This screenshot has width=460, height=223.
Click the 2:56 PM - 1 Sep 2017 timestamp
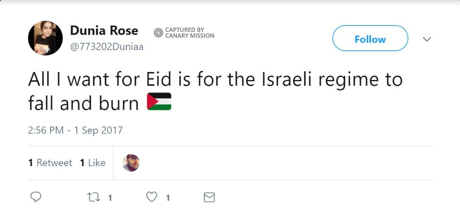click(75, 130)
